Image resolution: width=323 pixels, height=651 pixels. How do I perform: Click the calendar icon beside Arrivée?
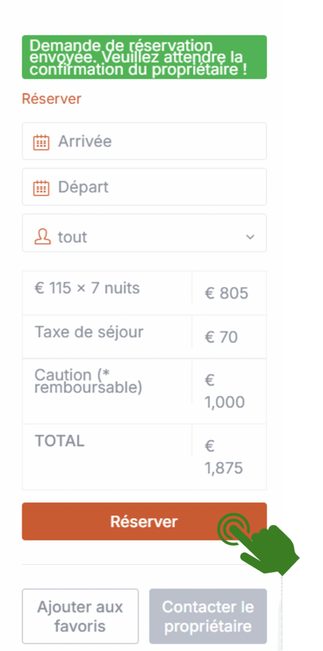(x=41, y=142)
